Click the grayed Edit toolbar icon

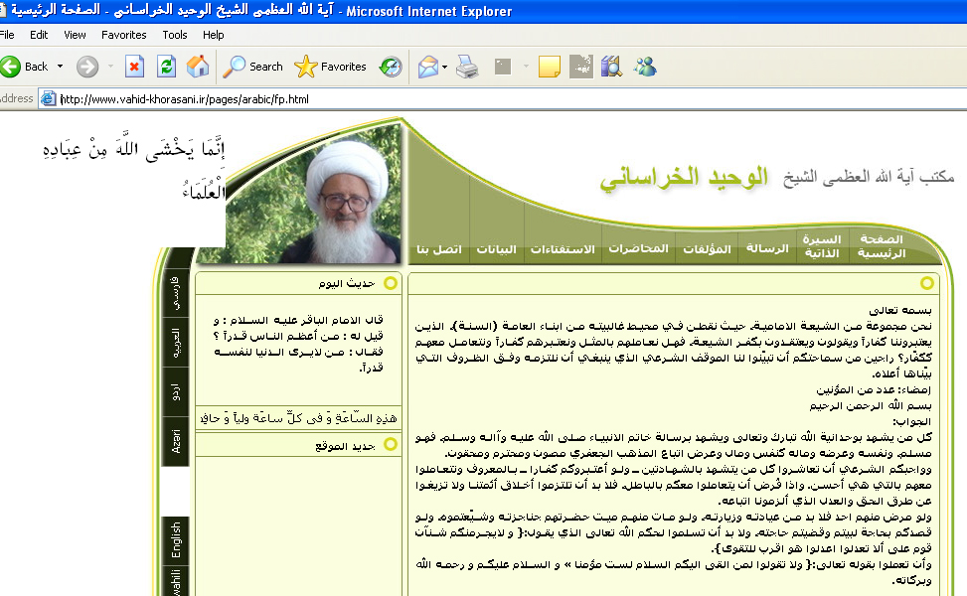[x=503, y=66]
